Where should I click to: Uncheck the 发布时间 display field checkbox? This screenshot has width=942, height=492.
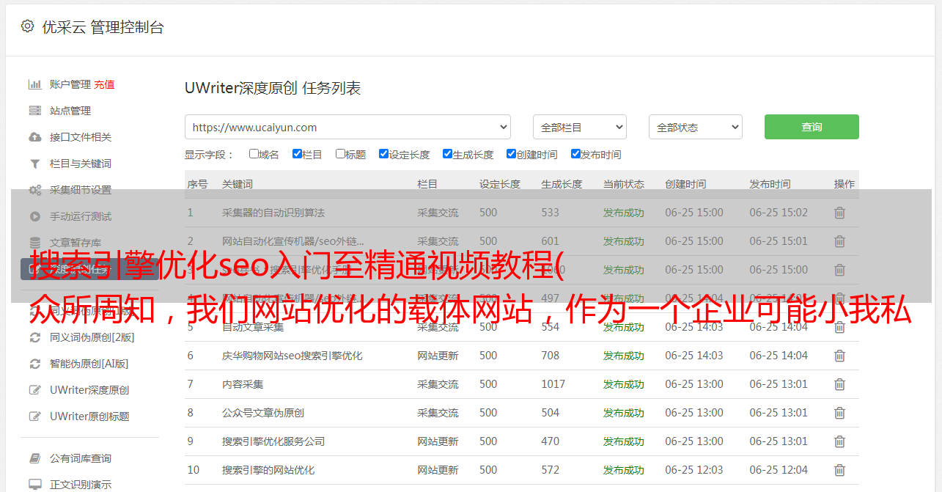575,154
